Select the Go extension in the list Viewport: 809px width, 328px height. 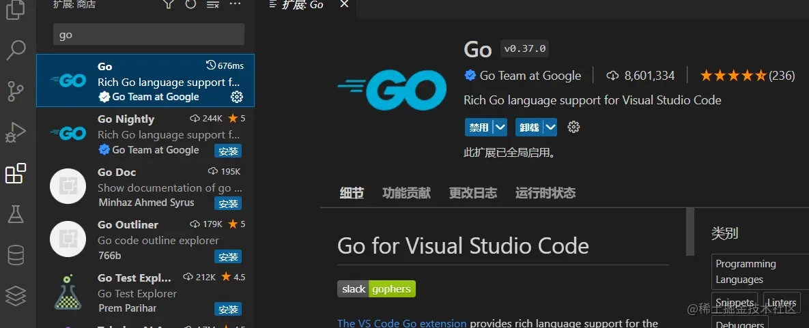145,80
